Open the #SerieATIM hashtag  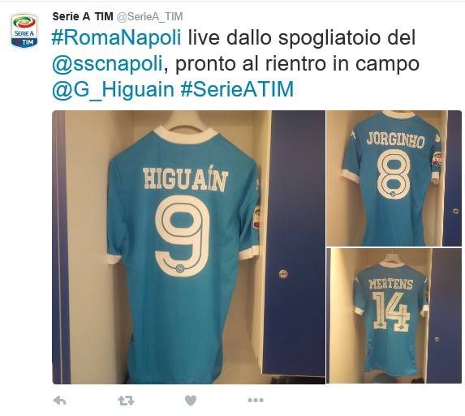pyautogui.click(x=237, y=89)
